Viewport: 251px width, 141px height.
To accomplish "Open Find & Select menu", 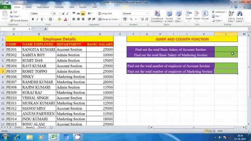I will 240,16.
